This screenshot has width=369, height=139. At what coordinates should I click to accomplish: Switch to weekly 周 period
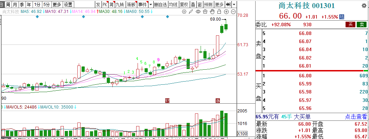8,4
